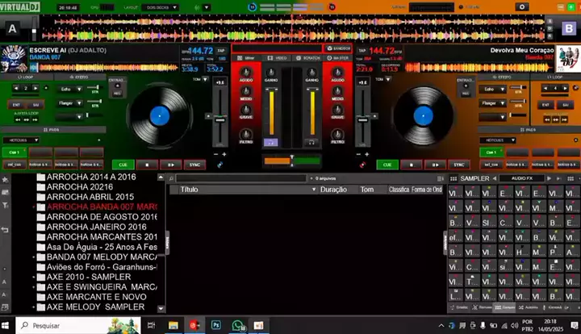Toggle REC in deck A ENTRADA box

[118, 94]
